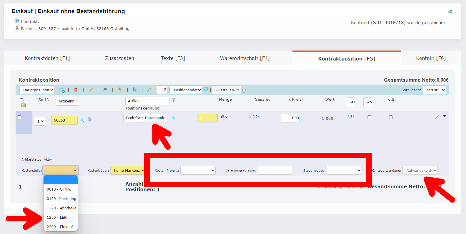This screenshot has height=234, width=466.
Task: Toggle the select-all checkbox in header
Action: (21, 100)
